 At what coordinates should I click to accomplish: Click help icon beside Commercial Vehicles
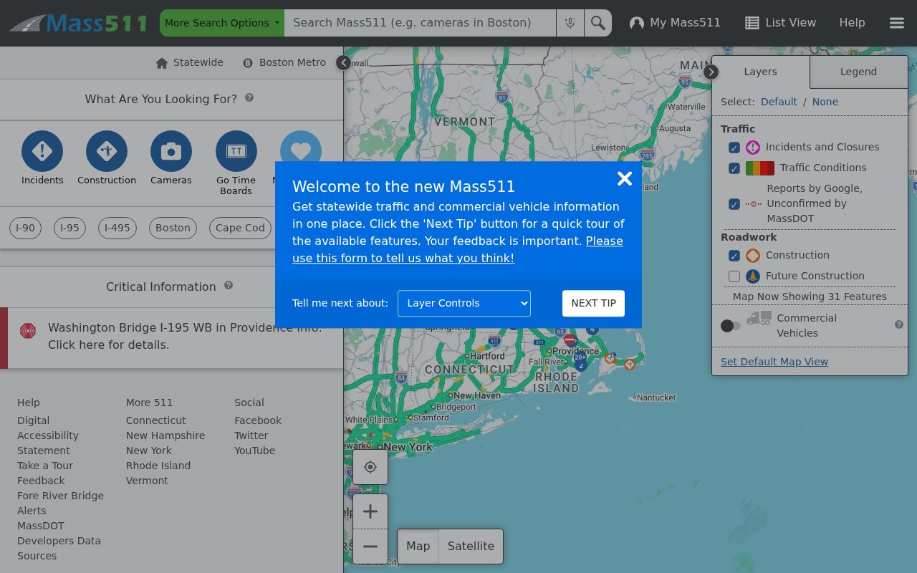899,324
